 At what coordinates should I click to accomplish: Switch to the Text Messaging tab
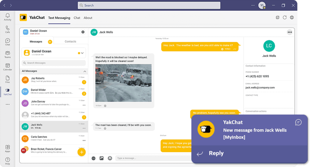point(59,18)
